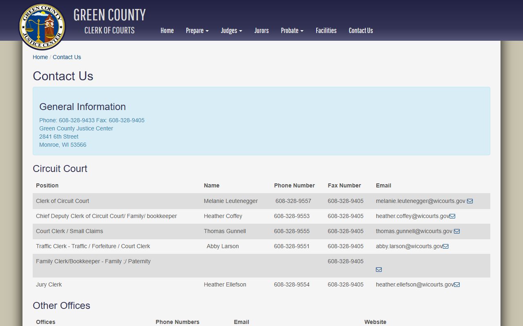Click heather.coffey@wicourts.gov email text

click(x=413, y=216)
